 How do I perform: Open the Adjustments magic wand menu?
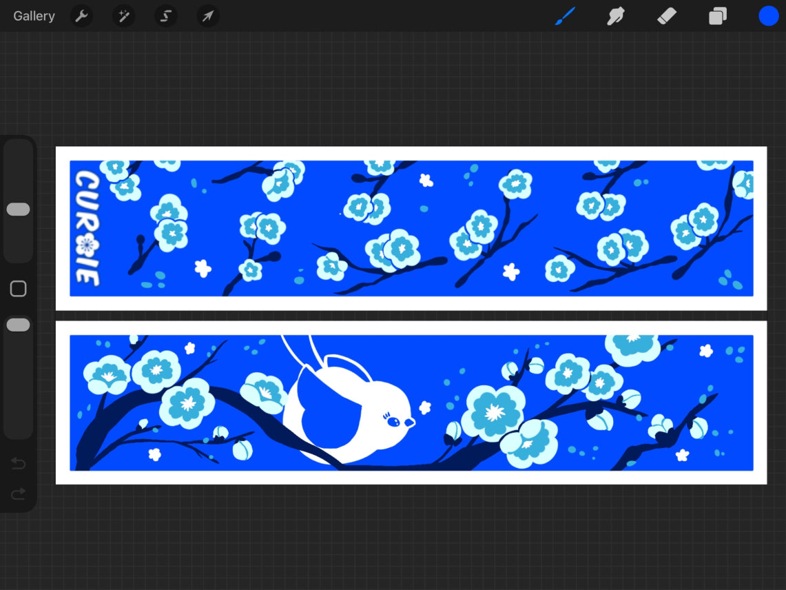pyautogui.click(x=124, y=16)
